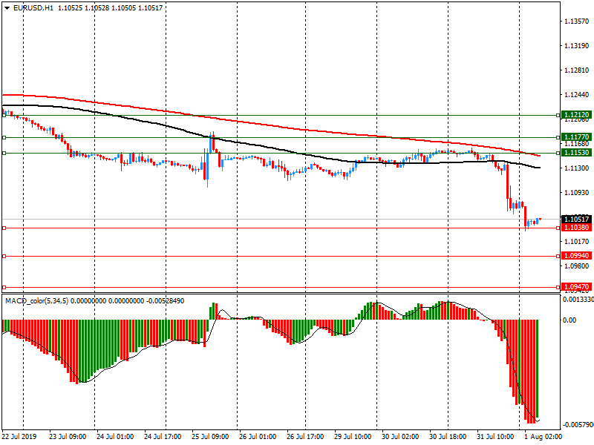Select left handle of 1.09470 red line
Image resolution: width=594 pixels, height=445 pixels.
click(x=4, y=288)
